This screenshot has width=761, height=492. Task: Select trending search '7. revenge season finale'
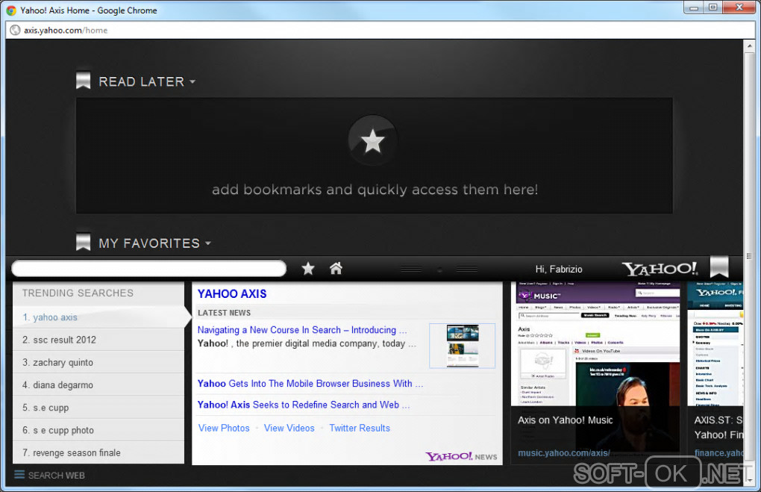click(98, 452)
